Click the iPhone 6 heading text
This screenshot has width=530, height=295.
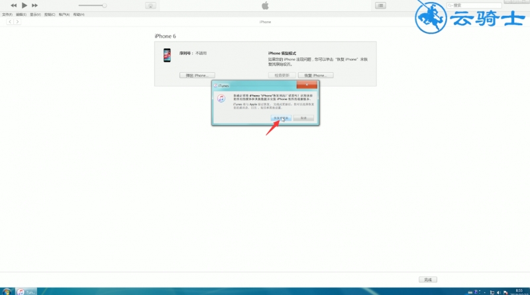point(165,36)
